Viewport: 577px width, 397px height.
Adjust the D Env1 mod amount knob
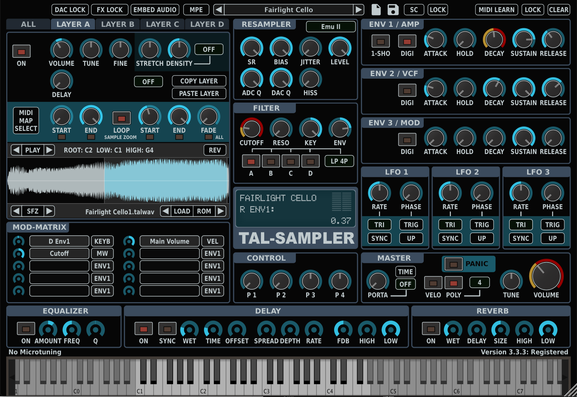18,241
